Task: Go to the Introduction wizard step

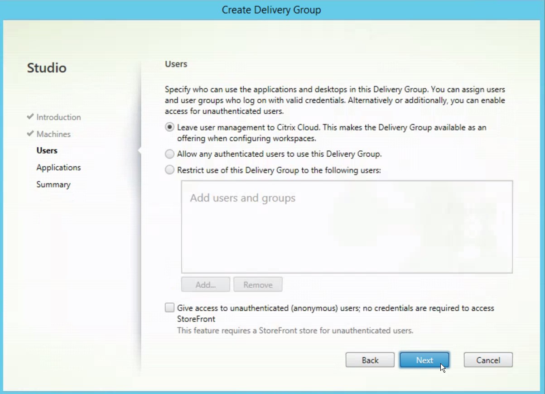Action: 58,117
